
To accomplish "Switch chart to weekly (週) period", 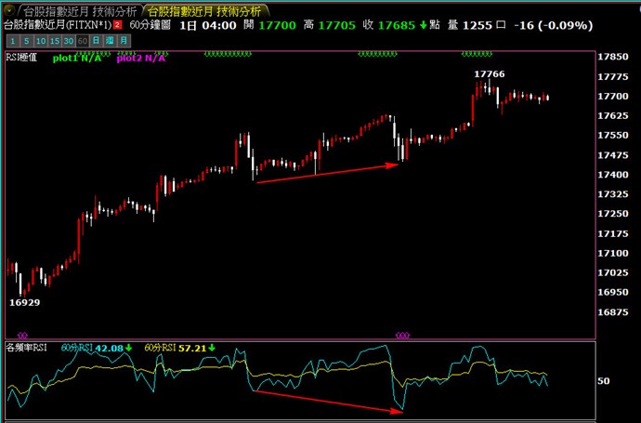I will point(110,42).
